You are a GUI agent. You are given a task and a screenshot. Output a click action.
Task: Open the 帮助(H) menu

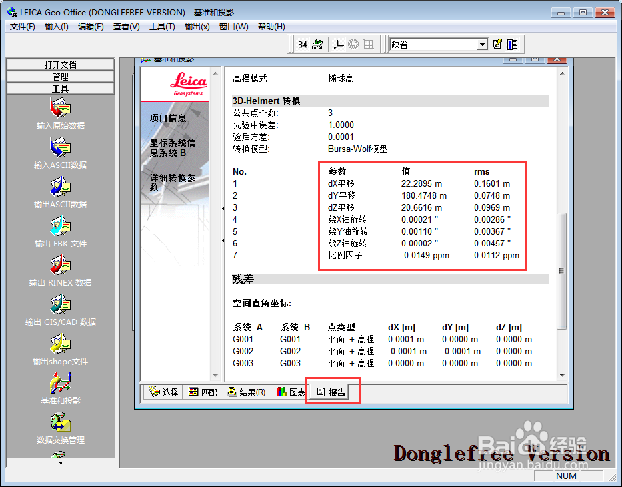271,27
